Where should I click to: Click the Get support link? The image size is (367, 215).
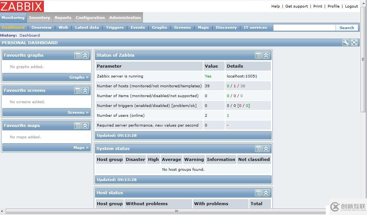pyautogui.click(x=297, y=6)
